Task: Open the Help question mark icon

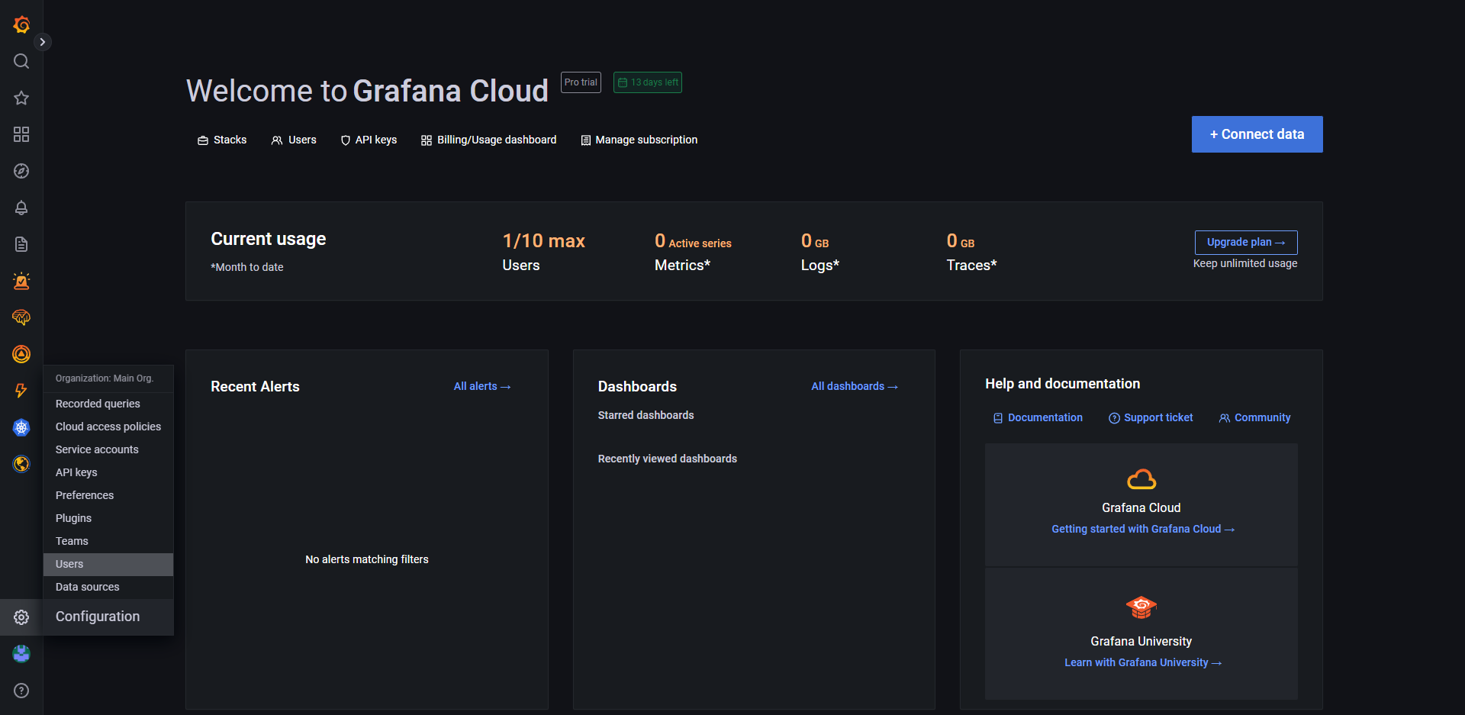Action: (x=21, y=691)
